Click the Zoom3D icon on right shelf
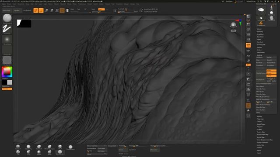Viewport: 280px width, 157px height. click(x=248, y=84)
